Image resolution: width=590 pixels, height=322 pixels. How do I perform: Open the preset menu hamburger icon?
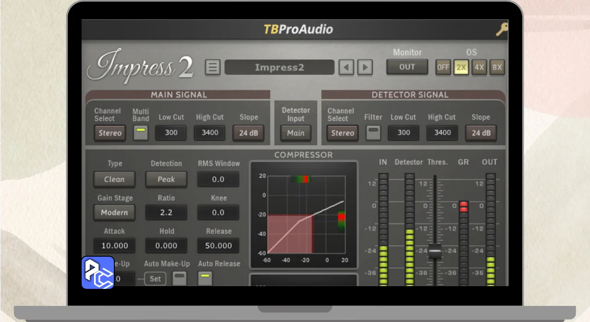212,68
